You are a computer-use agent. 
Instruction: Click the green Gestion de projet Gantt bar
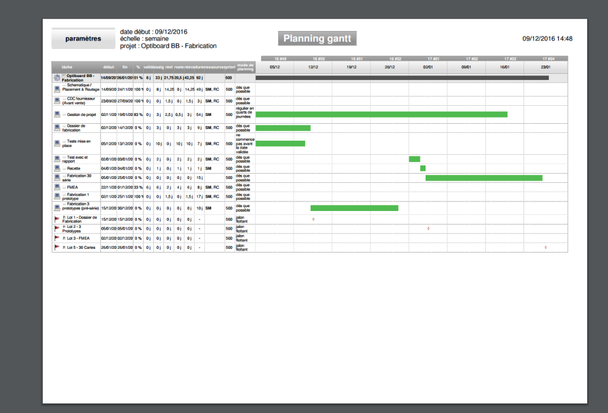[x=381, y=114]
